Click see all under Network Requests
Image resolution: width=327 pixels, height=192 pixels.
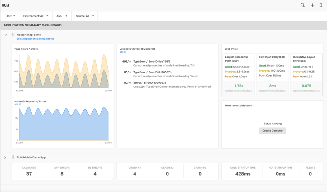(x=18, y=104)
